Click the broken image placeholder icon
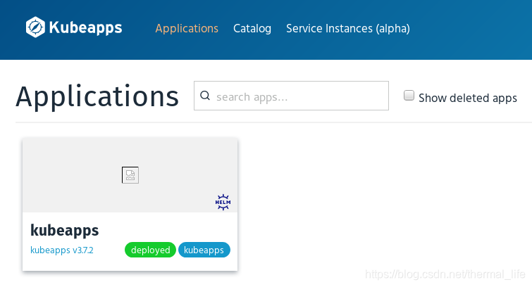The height and width of the screenshot is (287, 532). click(130, 175)
